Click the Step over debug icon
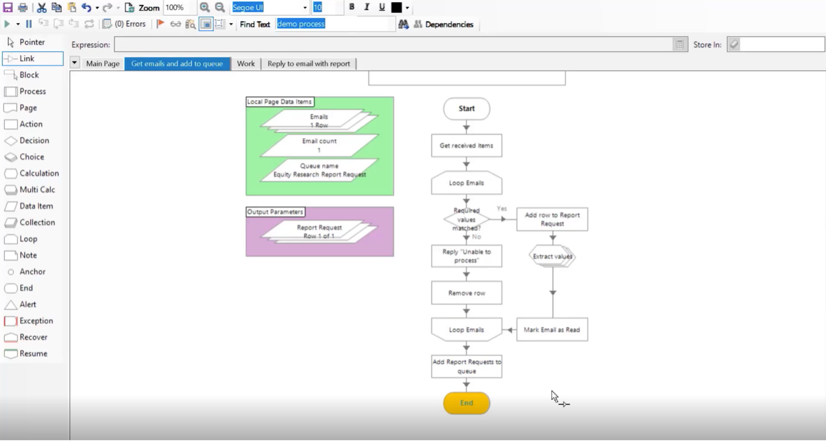The width and height of the screenshot is (826, 442). pos(58,24)
